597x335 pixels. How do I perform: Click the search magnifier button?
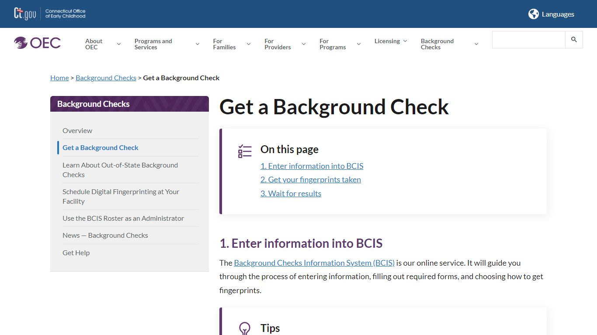(x=574, y=40)
